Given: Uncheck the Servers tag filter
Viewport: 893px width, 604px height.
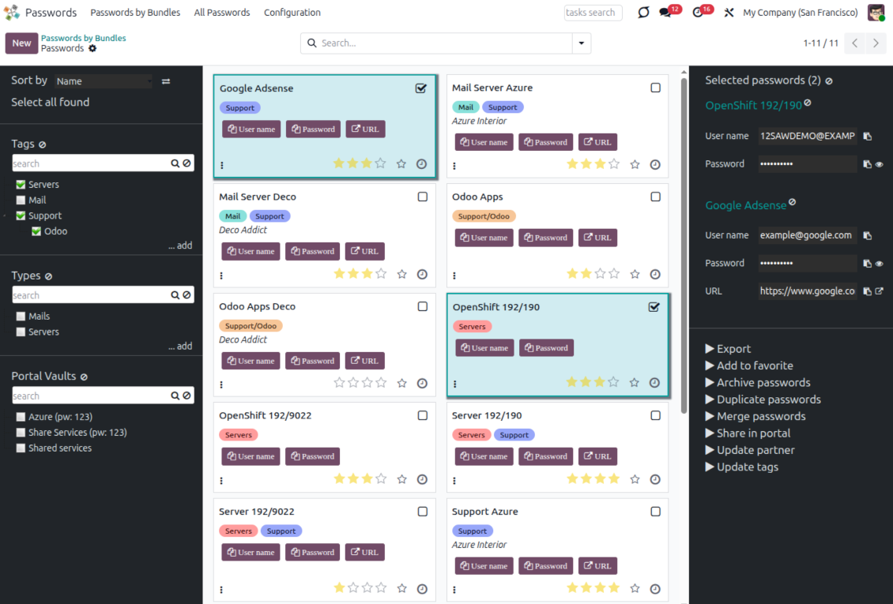Looking at the screenshot, I should tap(21, 185).
